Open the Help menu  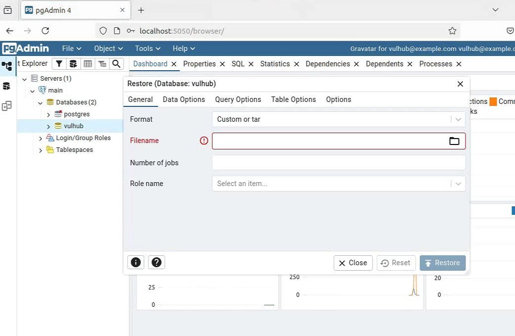184,48
